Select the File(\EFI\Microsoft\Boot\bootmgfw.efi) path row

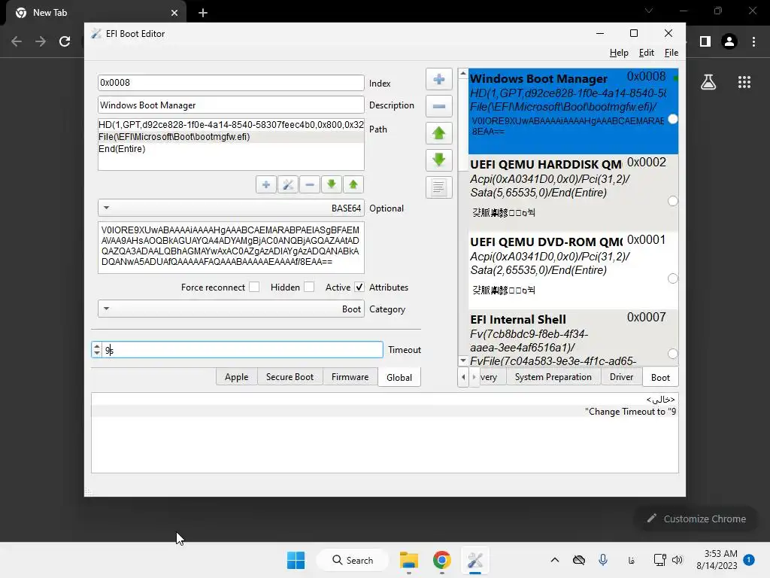tap(231, 137)
